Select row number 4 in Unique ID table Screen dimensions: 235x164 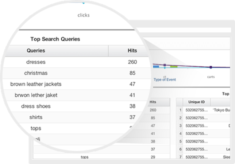tap(180, 133)
